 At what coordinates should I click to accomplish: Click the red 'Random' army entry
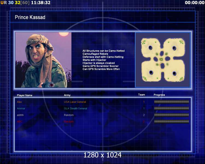click(69, 121)
